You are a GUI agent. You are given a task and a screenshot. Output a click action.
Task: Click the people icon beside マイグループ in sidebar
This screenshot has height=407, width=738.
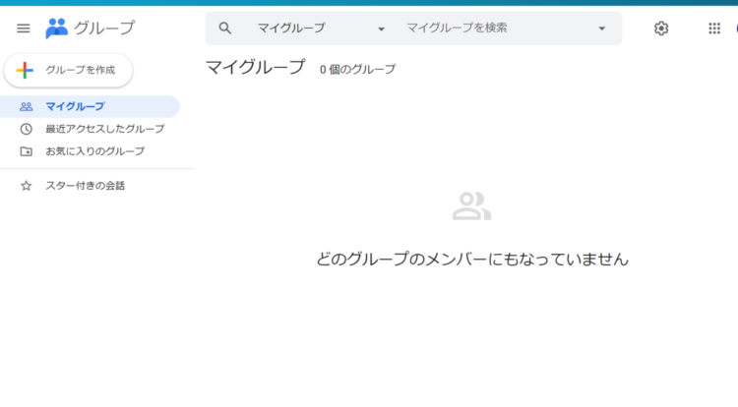pyautogui.click(x=26, y=107)
